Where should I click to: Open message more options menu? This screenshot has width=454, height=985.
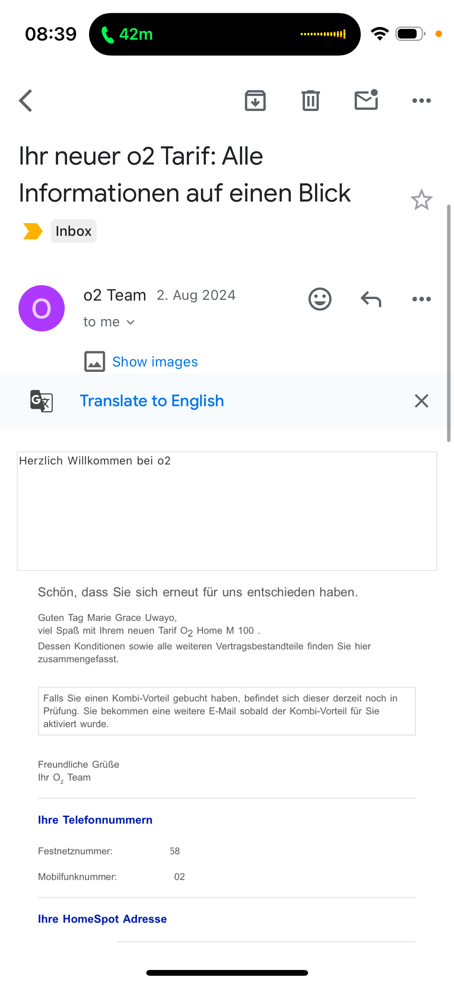point(422,299)
